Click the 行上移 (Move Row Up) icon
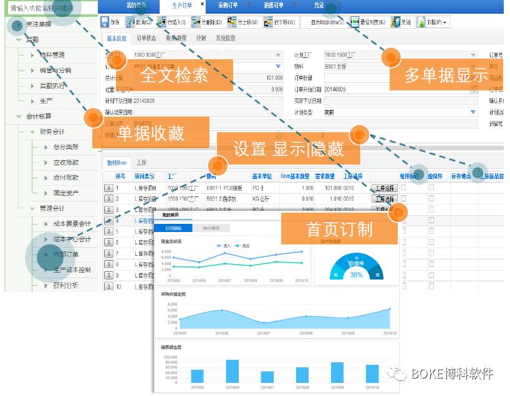The height and width of the screenshot is (396, 510). (231, 22)
